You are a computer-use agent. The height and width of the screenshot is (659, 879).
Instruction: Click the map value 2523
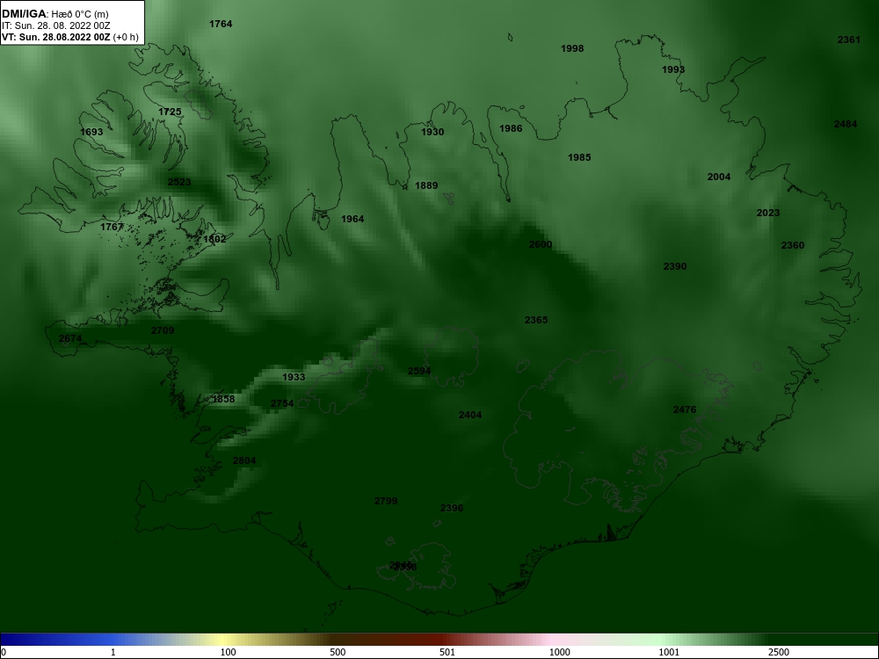click(x=178, y=182)
